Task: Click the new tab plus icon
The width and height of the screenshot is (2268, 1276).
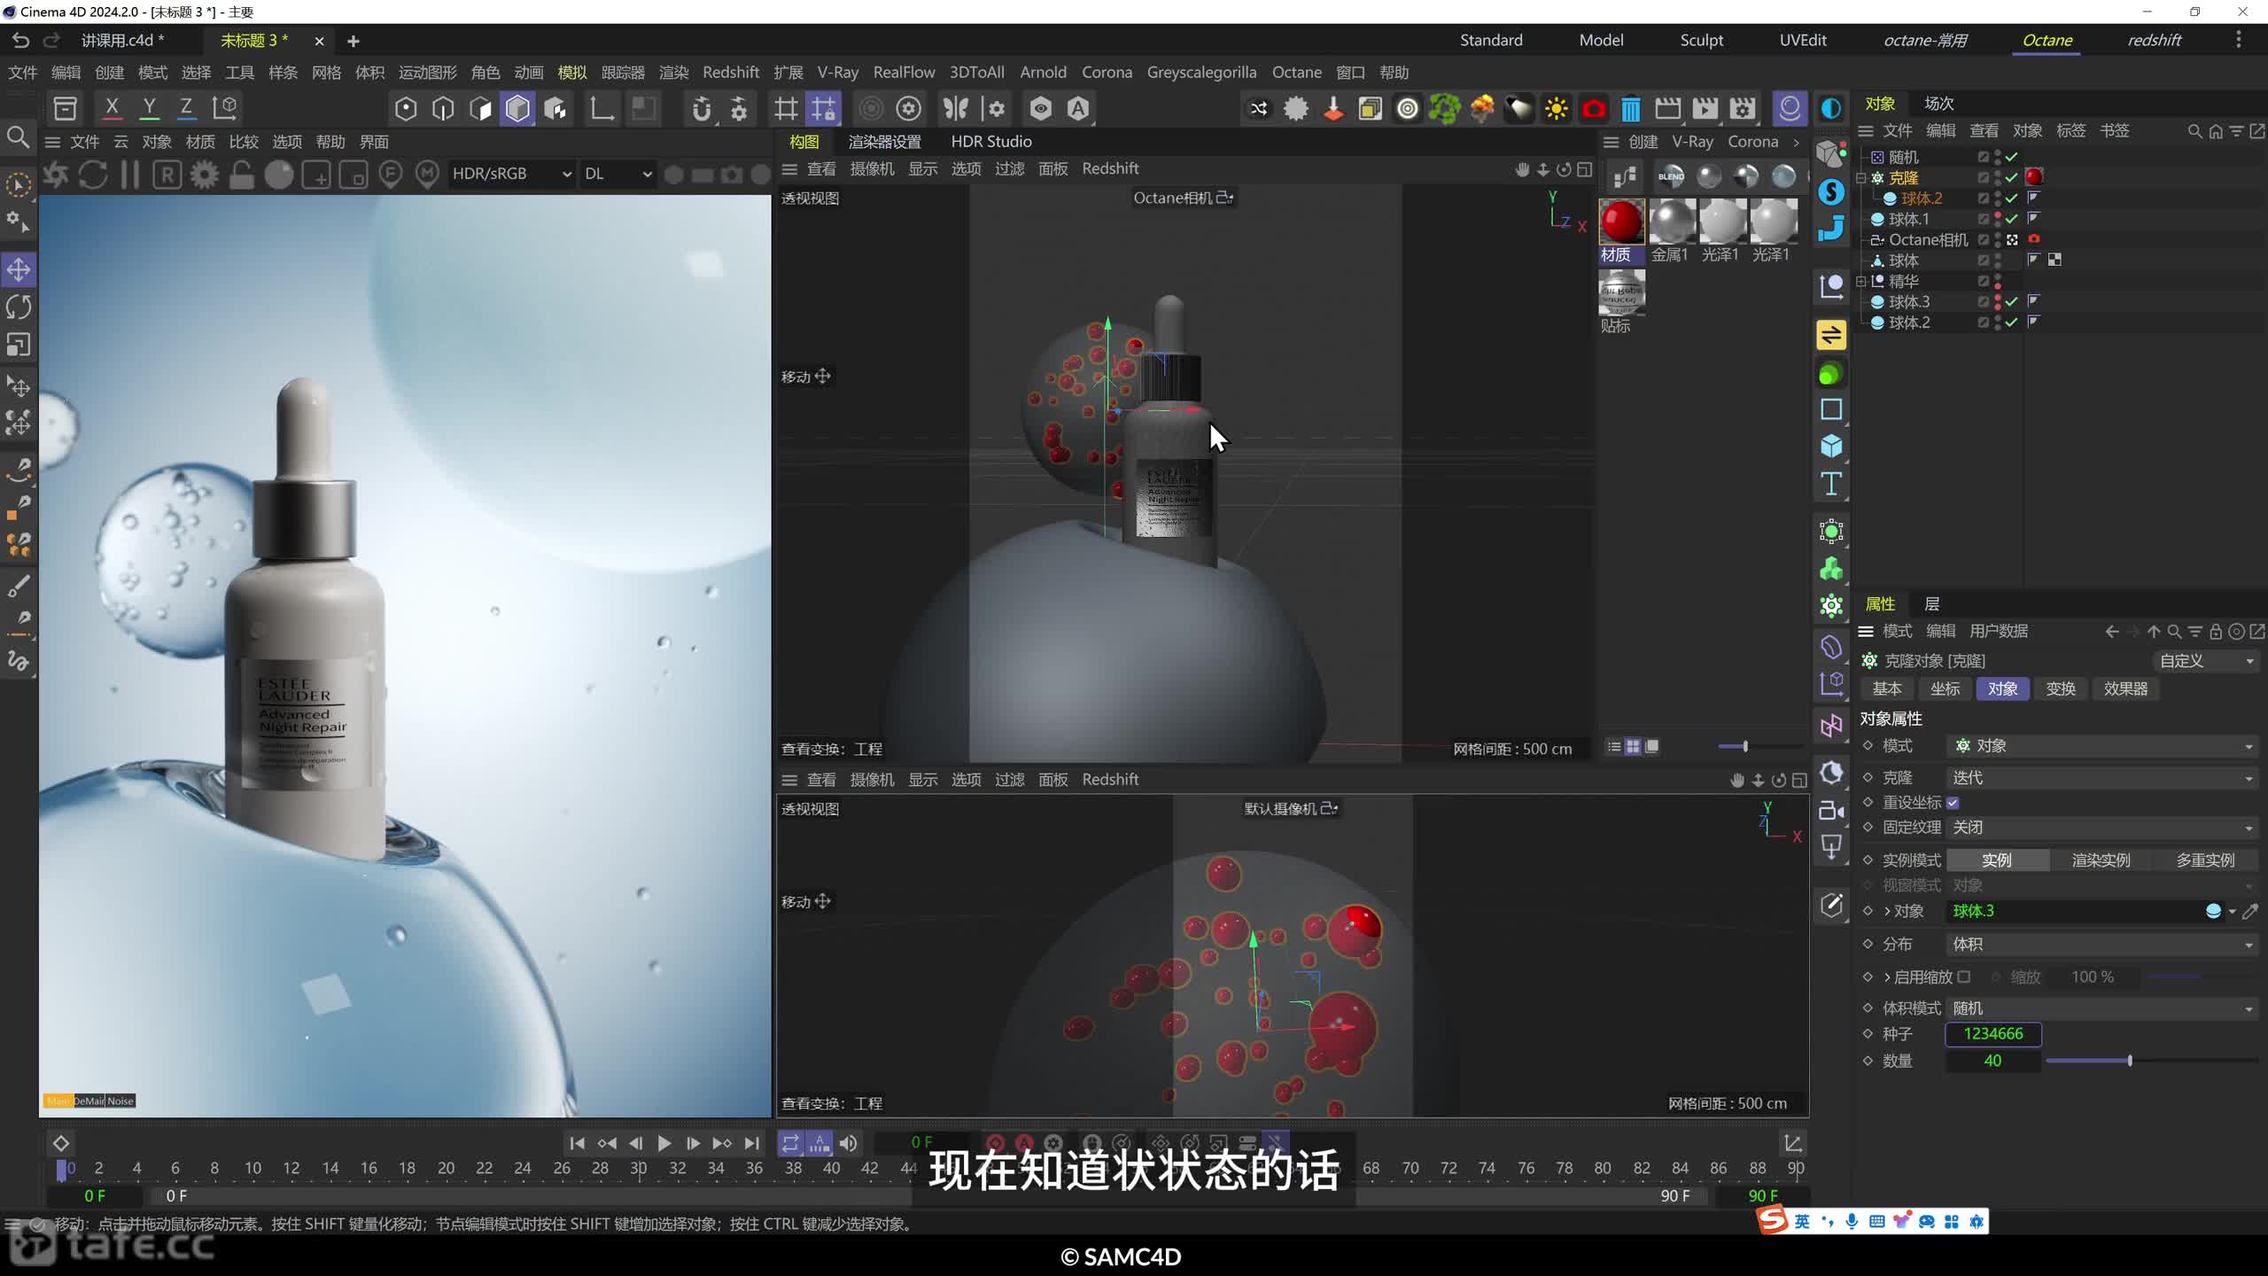Action: coord(353,41)
